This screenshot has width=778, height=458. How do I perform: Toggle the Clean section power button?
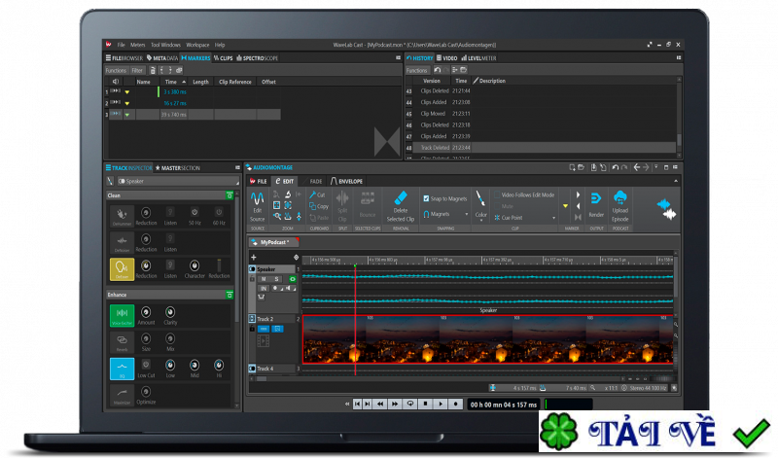click(230, 195)
